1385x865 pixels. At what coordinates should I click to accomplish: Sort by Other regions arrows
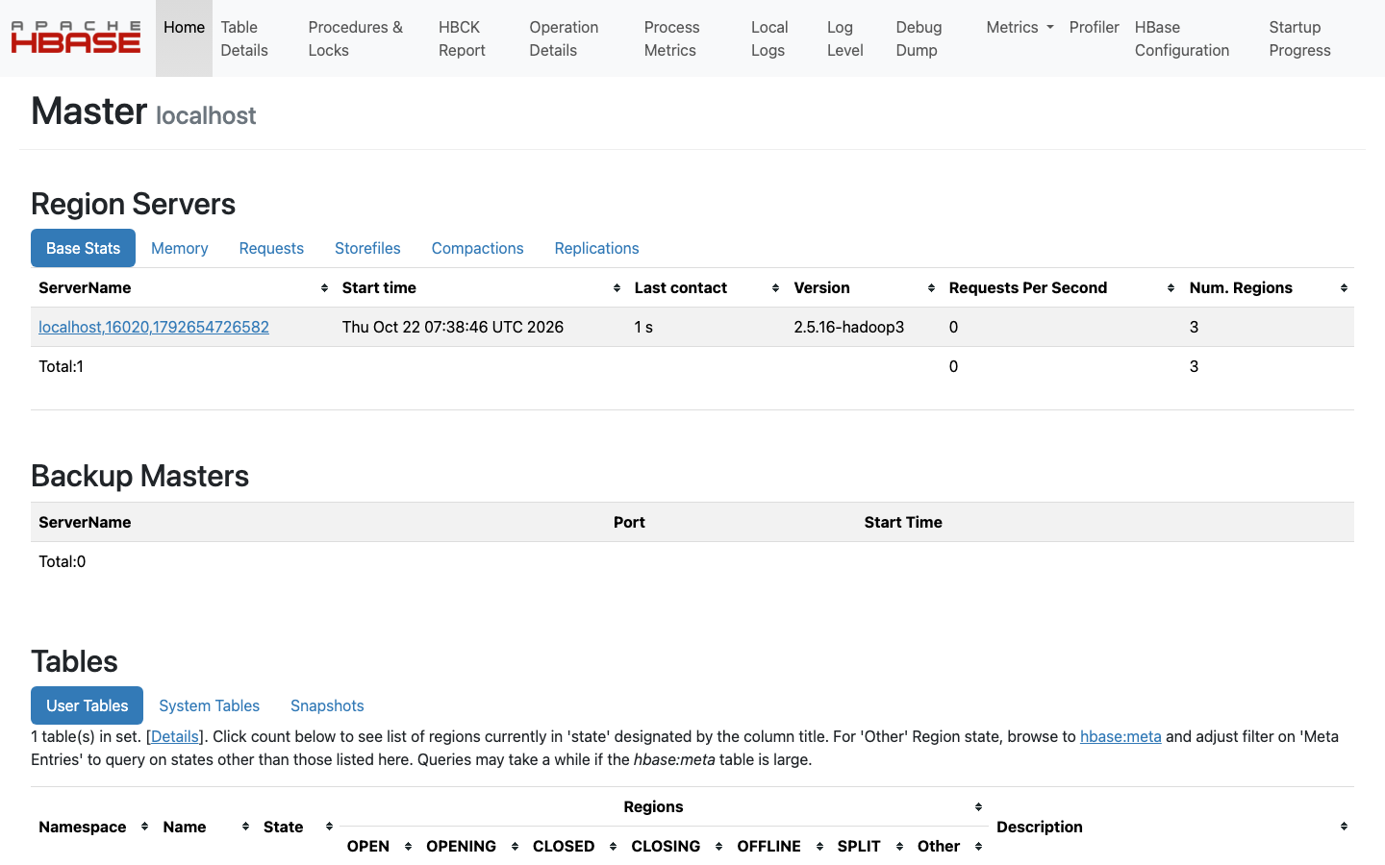coord(978,847)
